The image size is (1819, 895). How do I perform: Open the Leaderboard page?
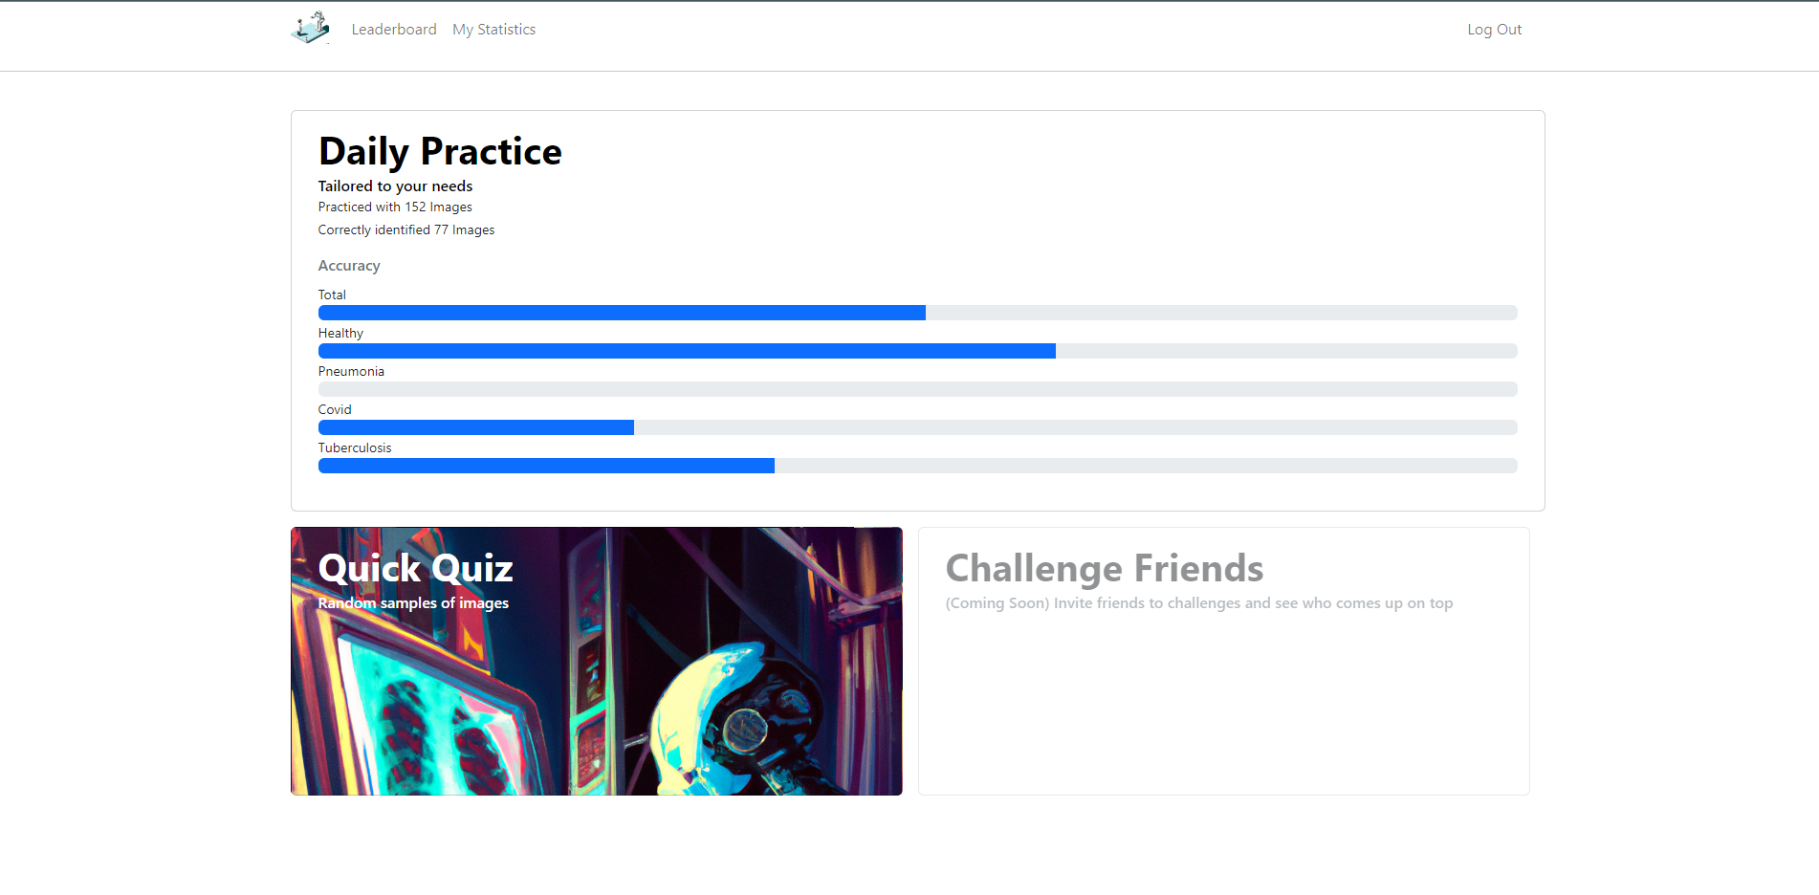pos(394,30)
